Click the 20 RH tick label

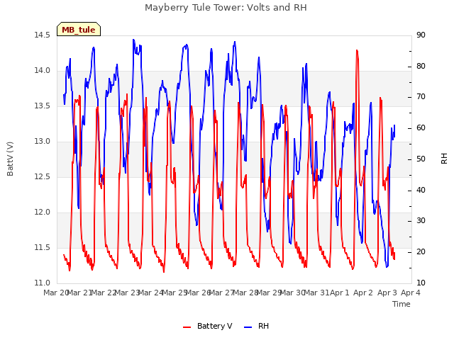[421, 252]
